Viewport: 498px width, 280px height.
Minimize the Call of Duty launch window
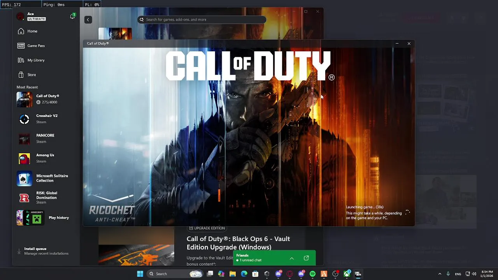click(397, 44)
